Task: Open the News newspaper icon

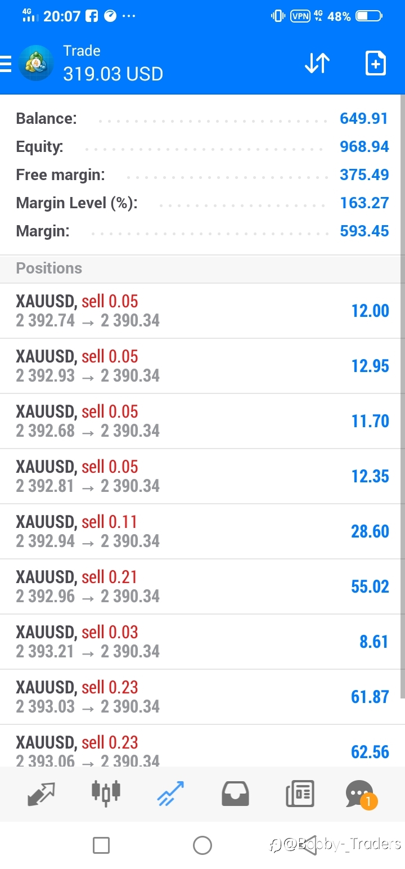Action: click(300, 794)
